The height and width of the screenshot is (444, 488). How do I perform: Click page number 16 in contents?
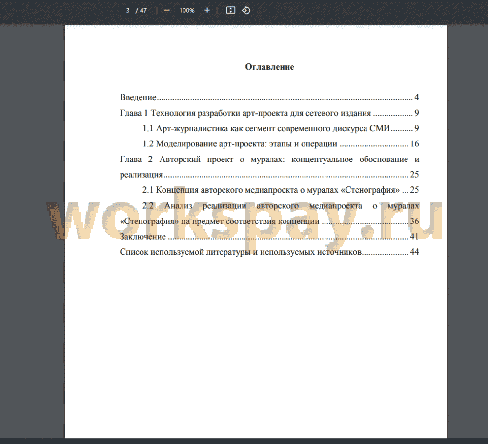coord(414,143)
